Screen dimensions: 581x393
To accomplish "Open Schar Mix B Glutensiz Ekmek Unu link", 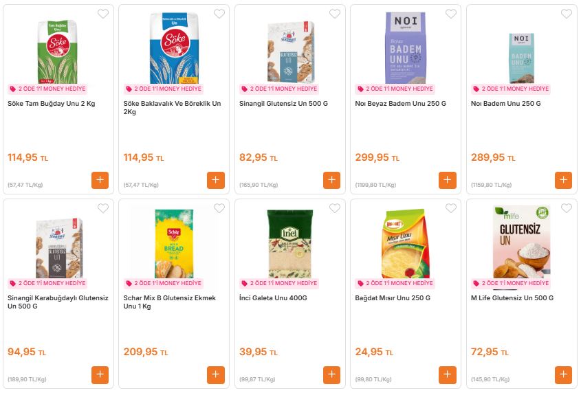I will pyautogui.click(x=170, y=302).
